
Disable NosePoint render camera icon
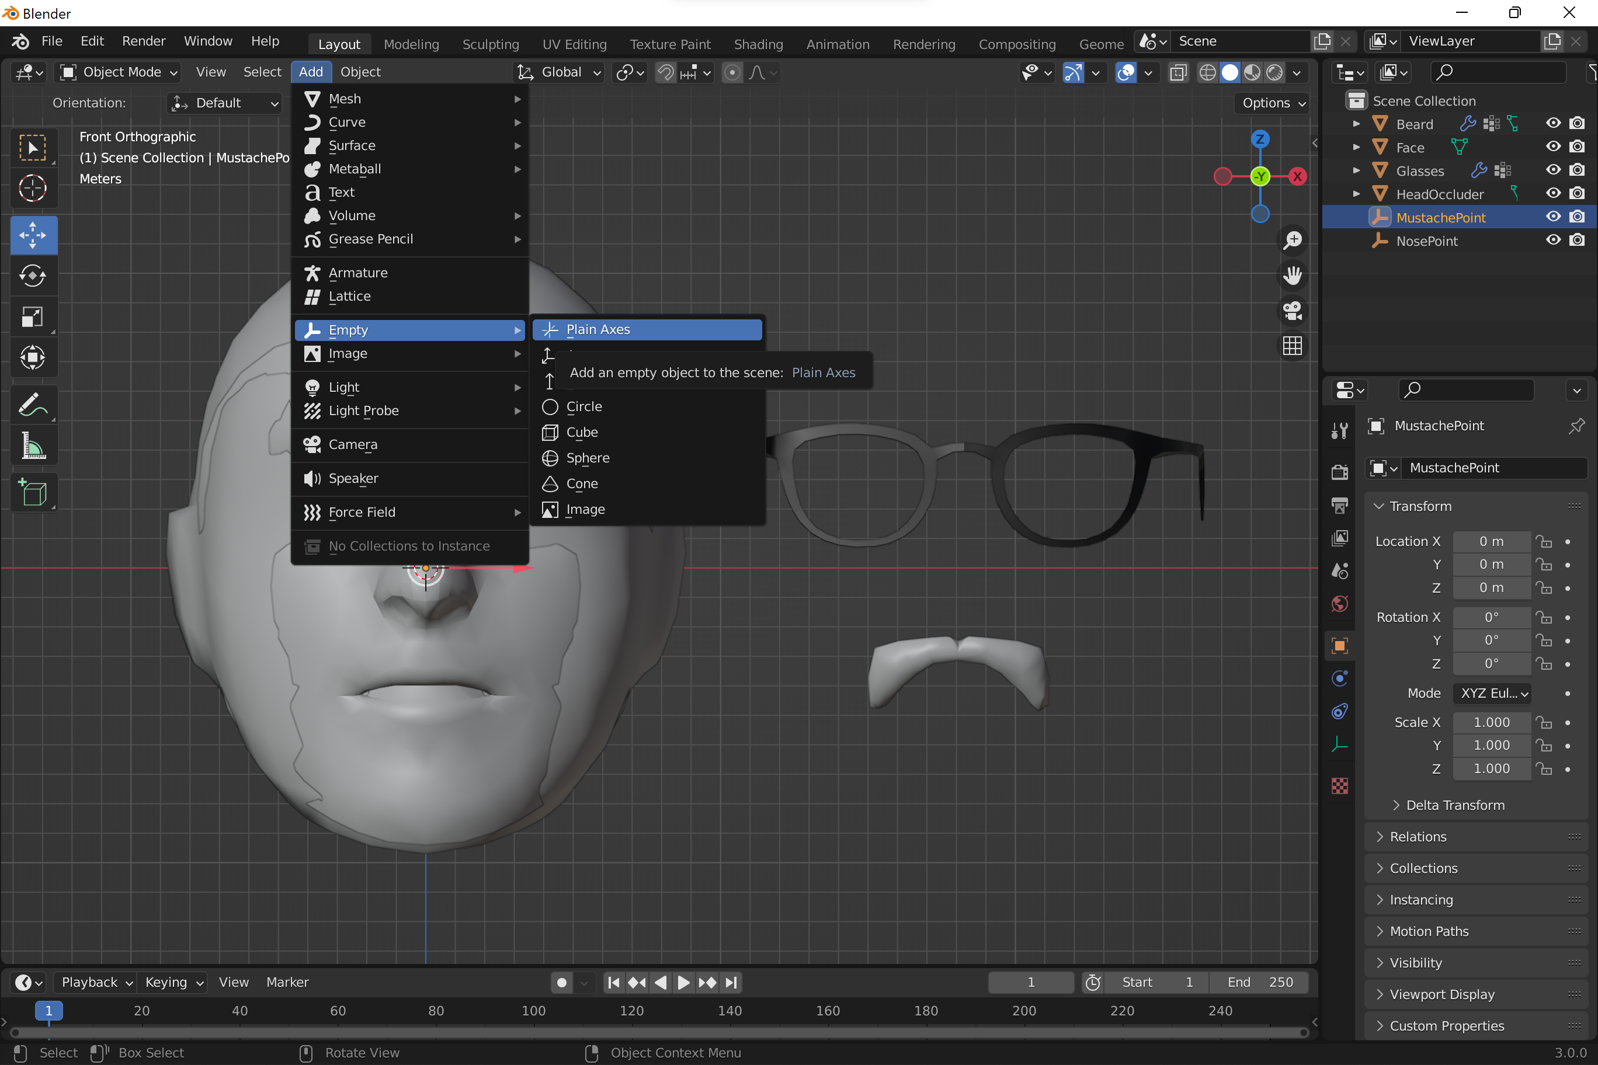click(1577, 241)
